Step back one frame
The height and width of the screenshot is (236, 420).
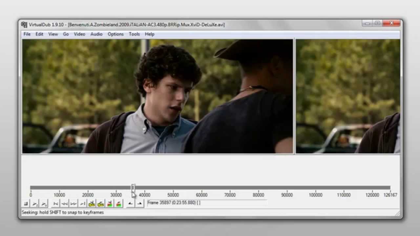tap(65, 204)
